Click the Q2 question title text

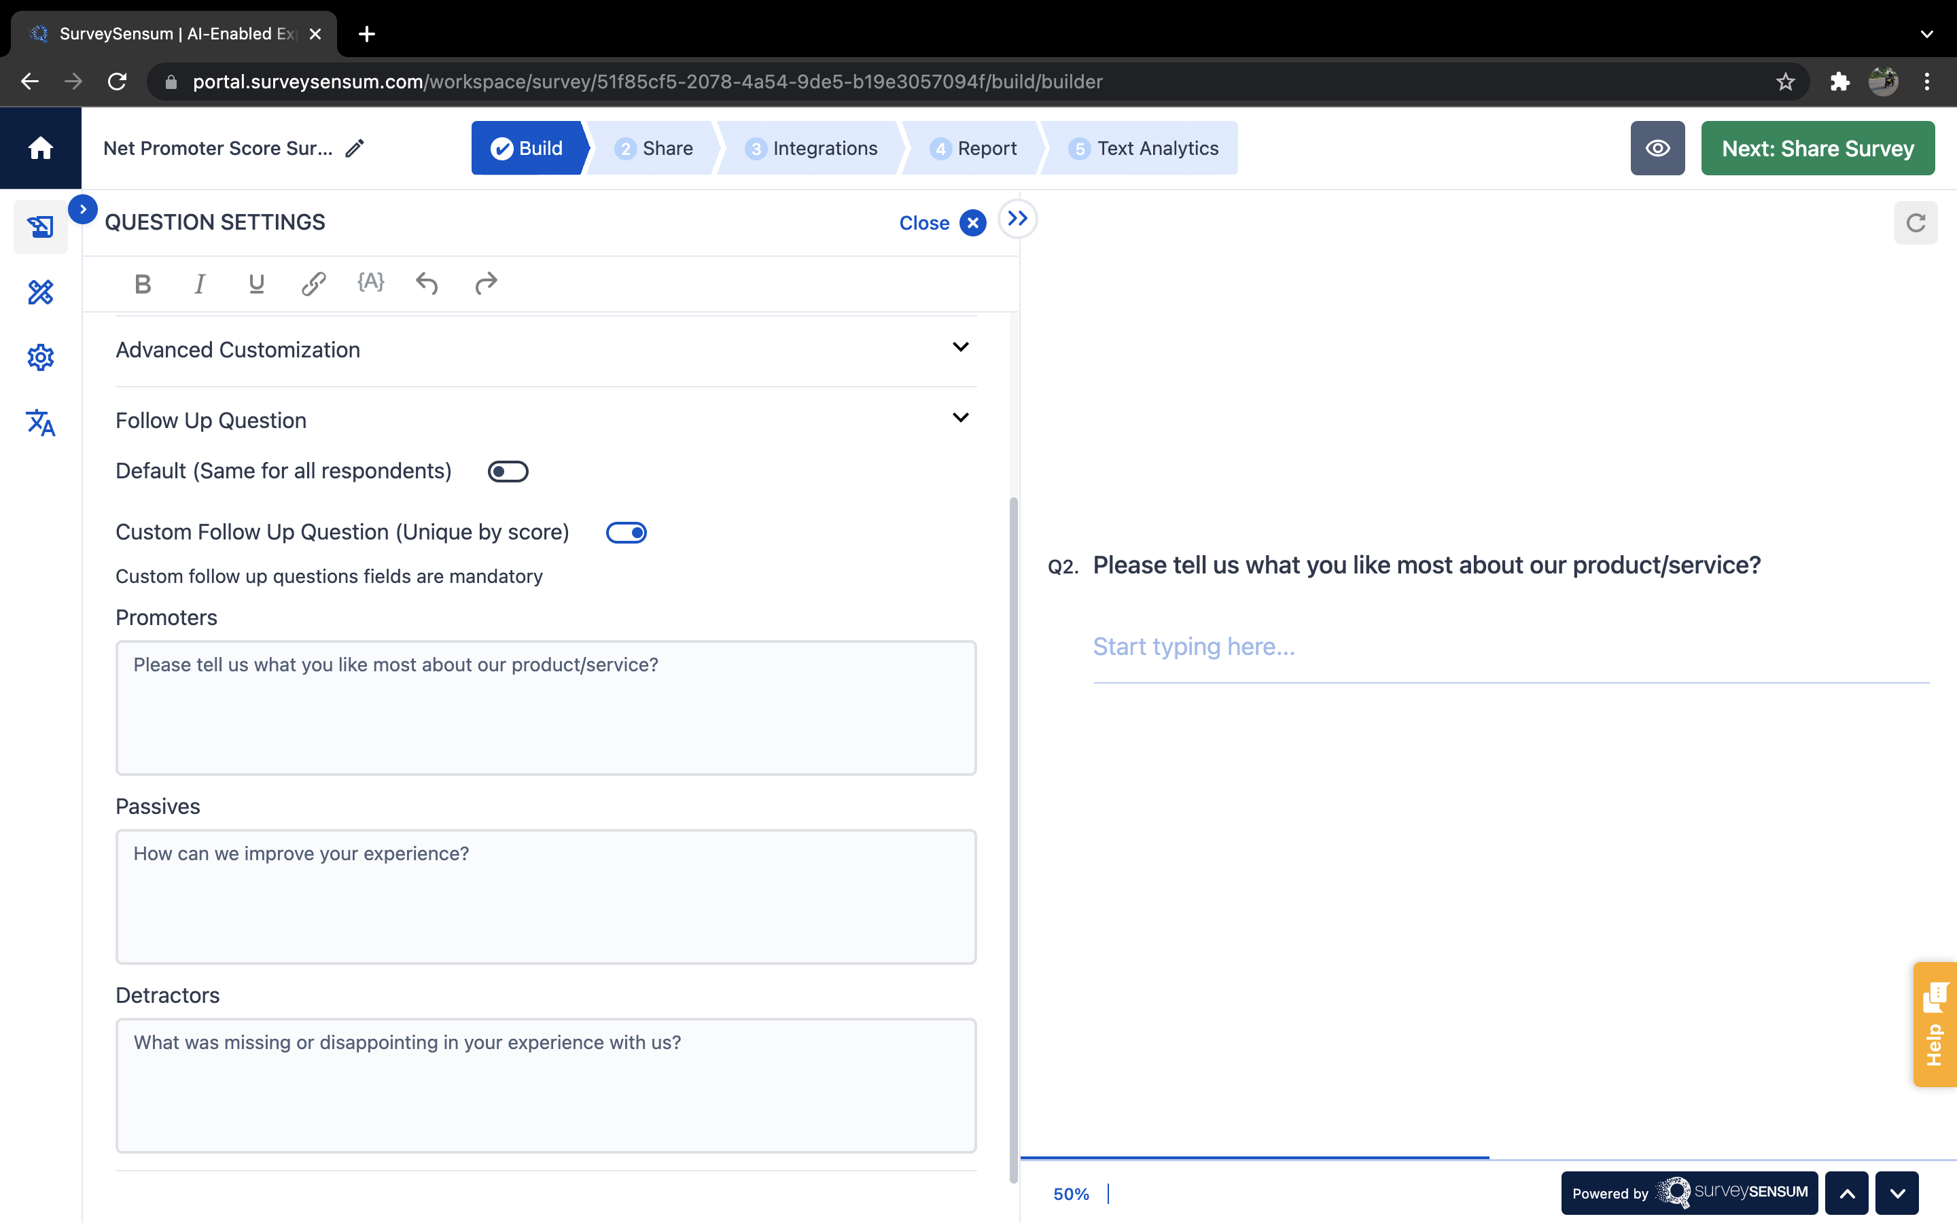pos(1426,565)
